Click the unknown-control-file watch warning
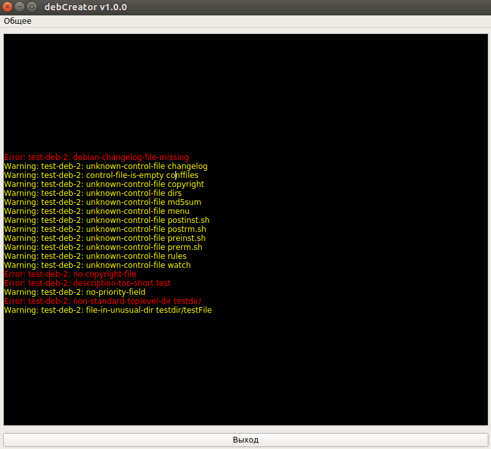Viewport: 491px width, 449px height. coord(98,265)
